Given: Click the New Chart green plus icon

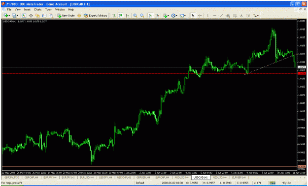Looking at the screenshot, I should click(x=5, y=16).
